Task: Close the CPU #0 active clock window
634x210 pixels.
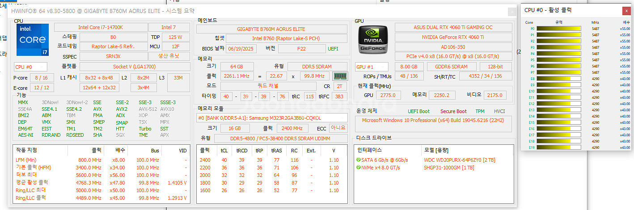Action: tap(626, 10)
